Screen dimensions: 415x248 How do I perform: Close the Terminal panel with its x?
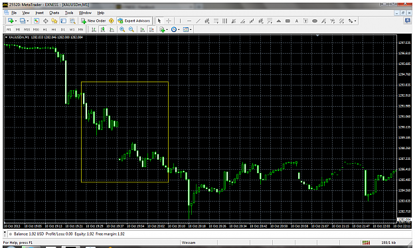5,232
